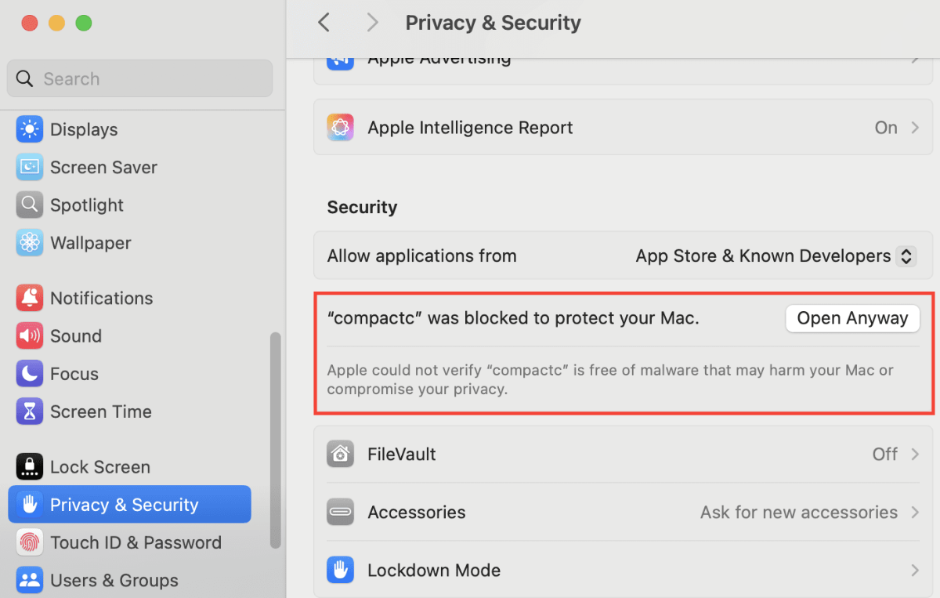940x598 pixels.
Task: Click the Open Anyway button
Action: (x=852, y=318)
